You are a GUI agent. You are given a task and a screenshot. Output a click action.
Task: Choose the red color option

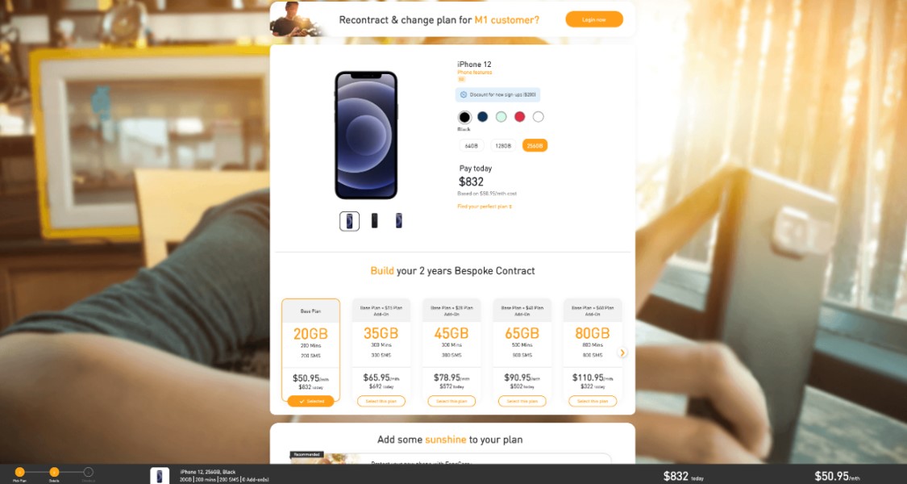click(519, 117)
